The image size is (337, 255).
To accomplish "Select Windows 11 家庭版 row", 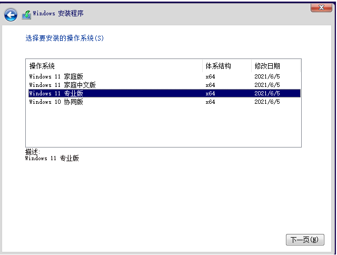I will click(164, 76).
